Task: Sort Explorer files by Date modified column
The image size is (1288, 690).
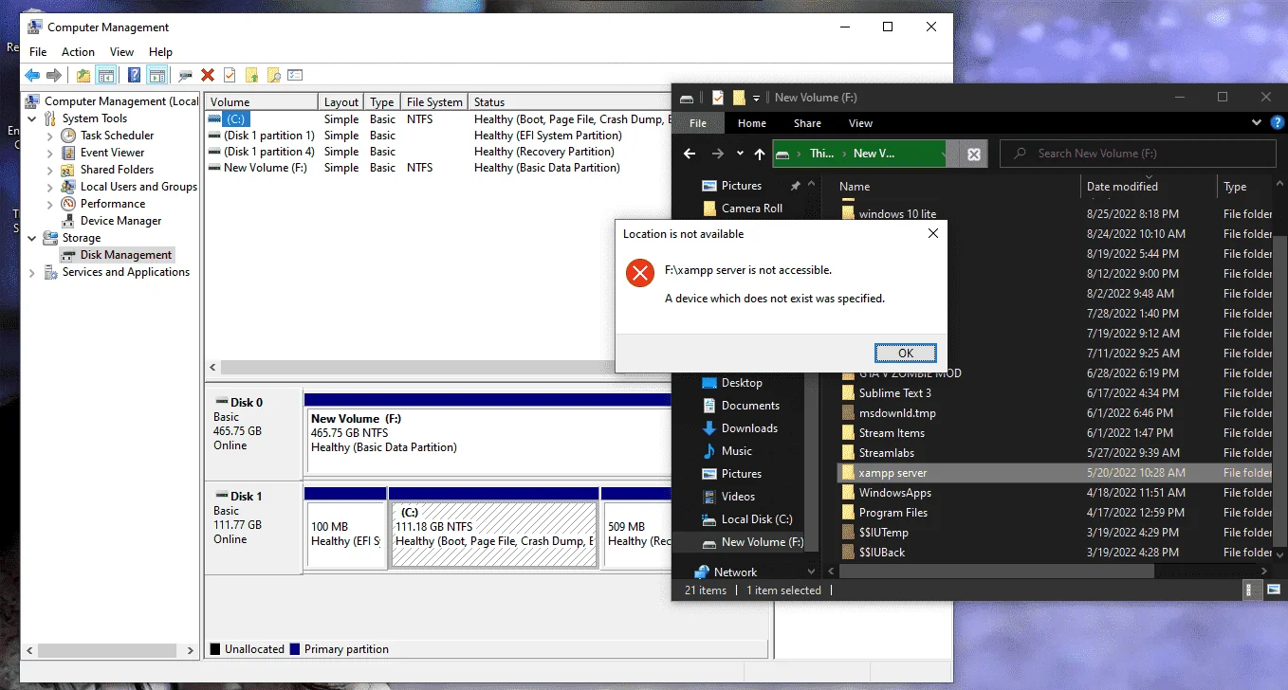Action: pos(1149,187)
